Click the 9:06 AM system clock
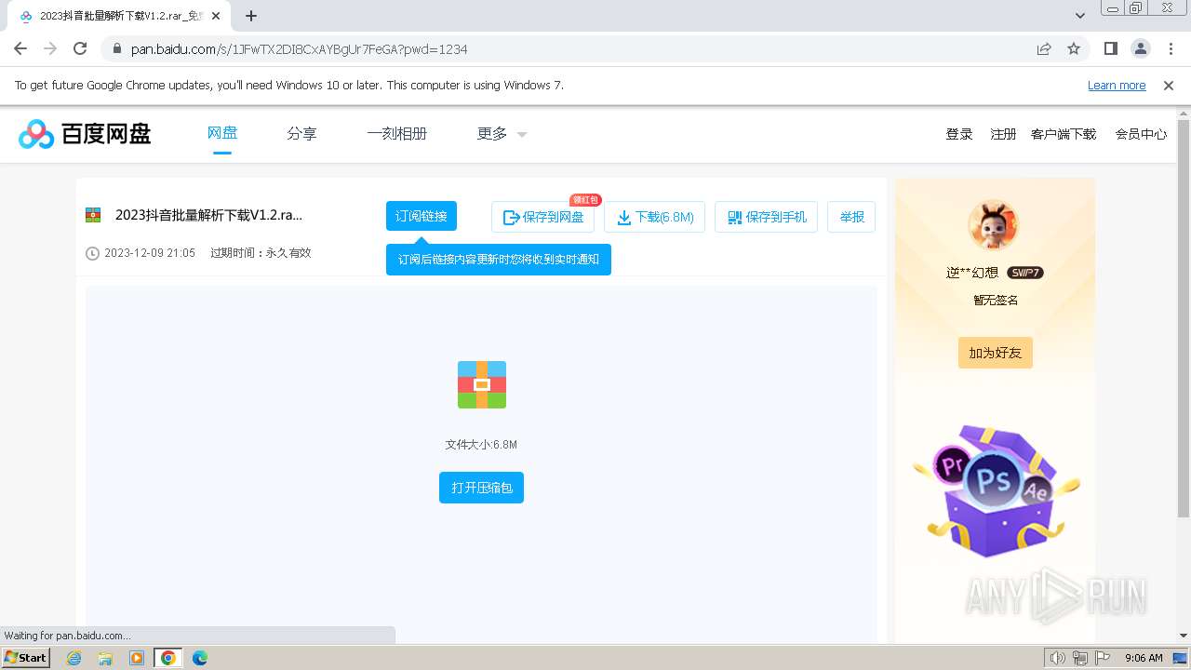Screen dimensions: 1191x670 click(1144, 658)
